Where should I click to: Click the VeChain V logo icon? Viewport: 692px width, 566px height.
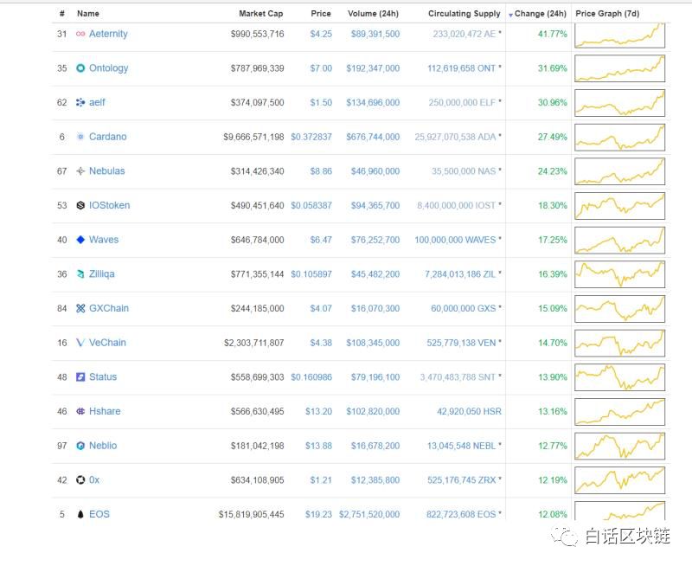[80, 343]
